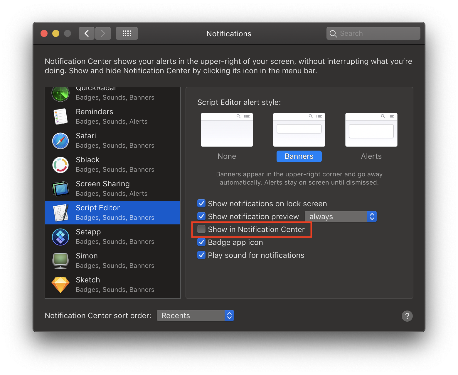Select Safari in the app list

click(x=113, y=140)
